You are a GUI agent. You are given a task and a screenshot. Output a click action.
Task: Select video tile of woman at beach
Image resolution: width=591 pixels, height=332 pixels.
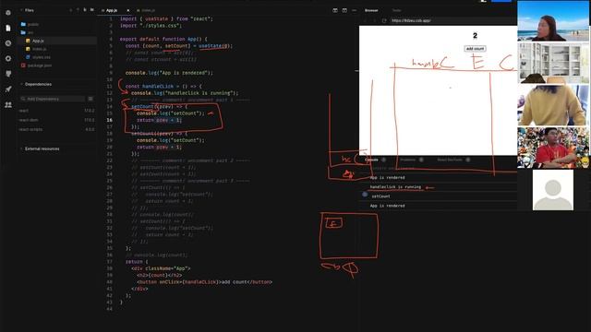(552, 21)
